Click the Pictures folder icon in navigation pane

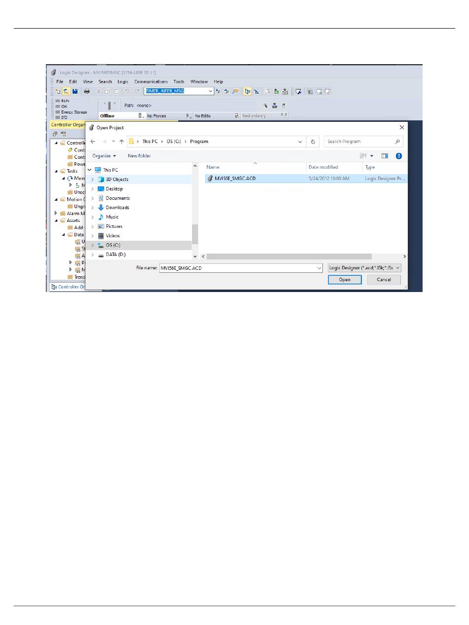[x=101, y=226]
